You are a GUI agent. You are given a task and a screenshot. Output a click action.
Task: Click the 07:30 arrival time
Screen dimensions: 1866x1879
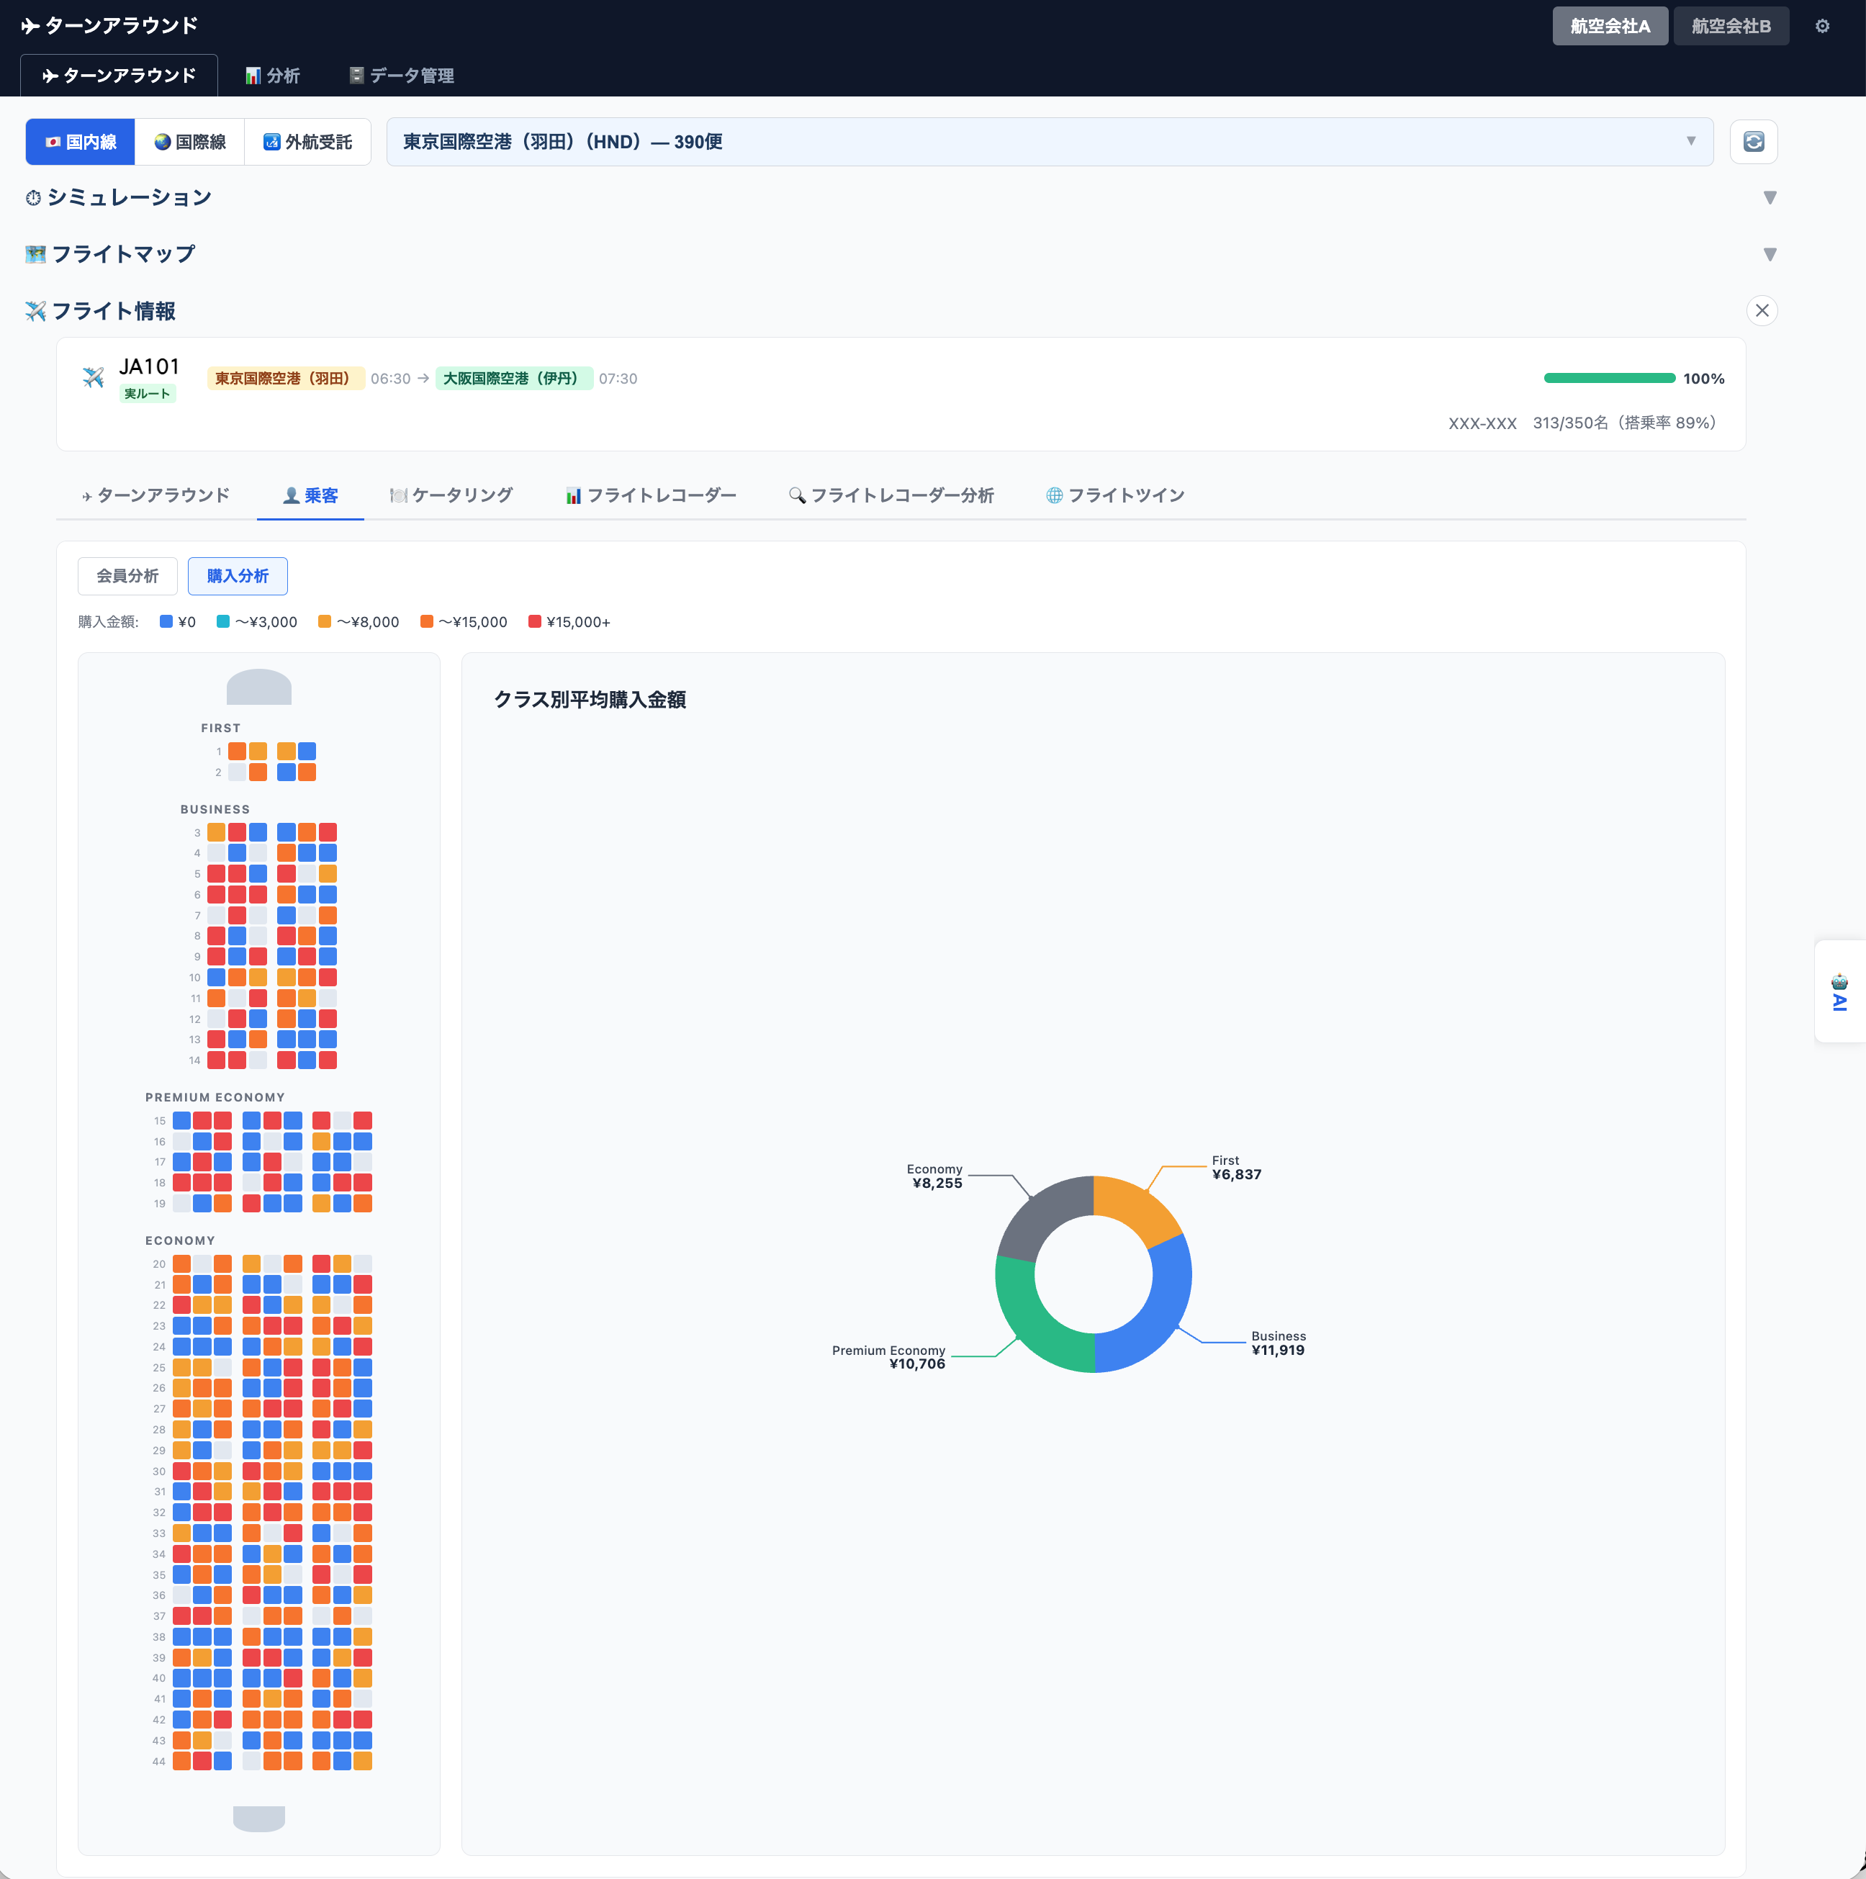click(618, 379)
